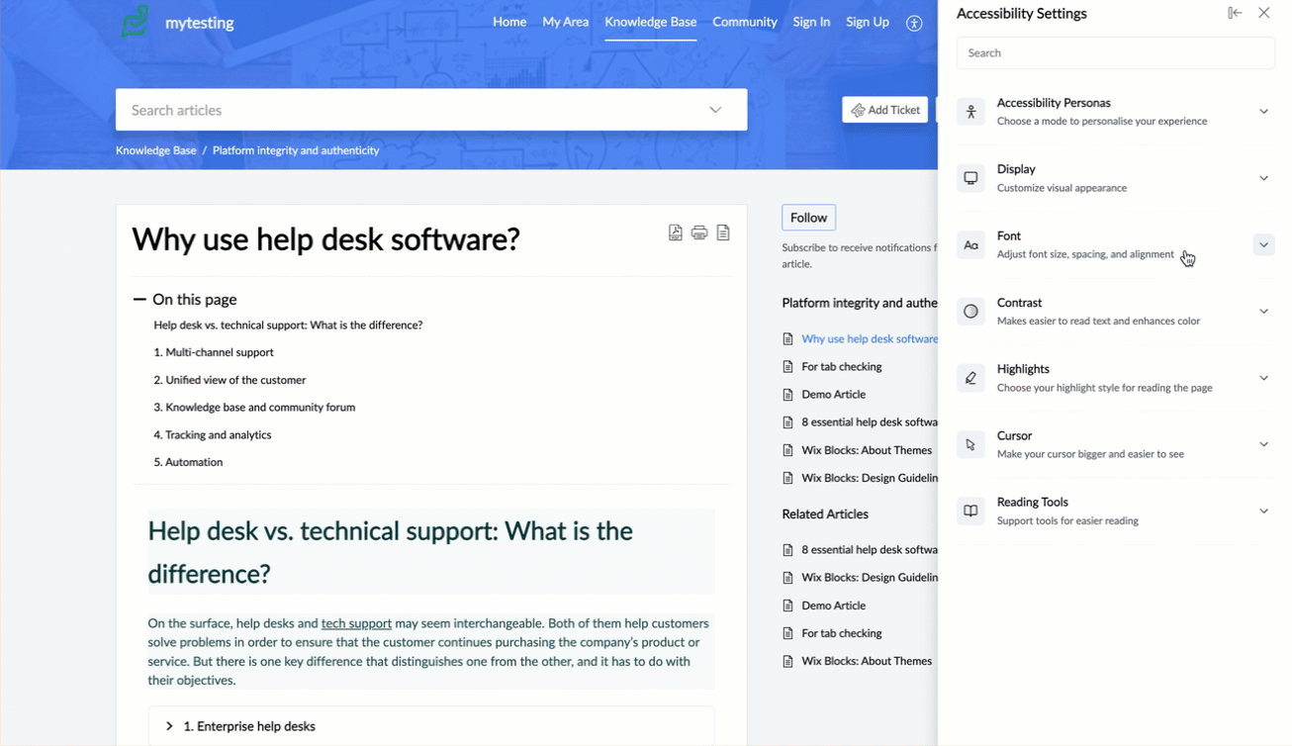The width and height of the screenshot is (1292, 746).
Task: Open 'Wix Blocks: Design Guidelin' under Platform integrity
Action: tap(870, 478)
